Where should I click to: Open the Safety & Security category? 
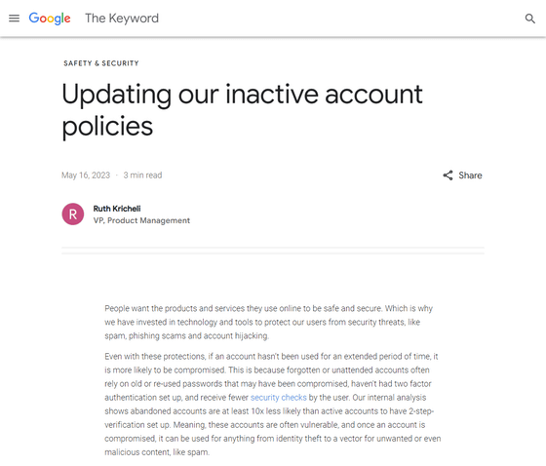click(101, 63)
